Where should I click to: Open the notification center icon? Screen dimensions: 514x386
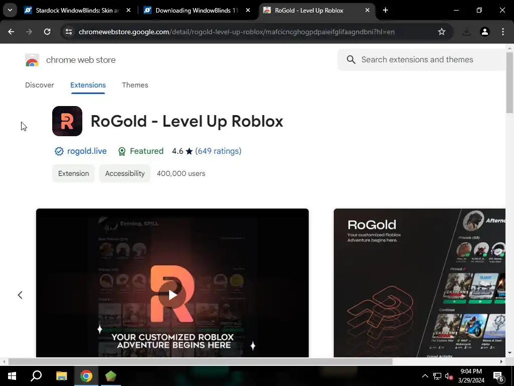498,376
